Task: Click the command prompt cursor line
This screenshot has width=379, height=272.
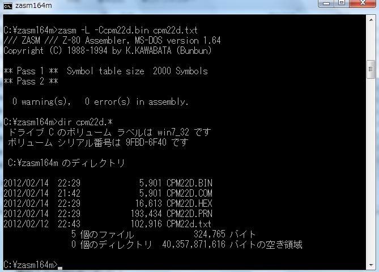Action: [33, 265]
